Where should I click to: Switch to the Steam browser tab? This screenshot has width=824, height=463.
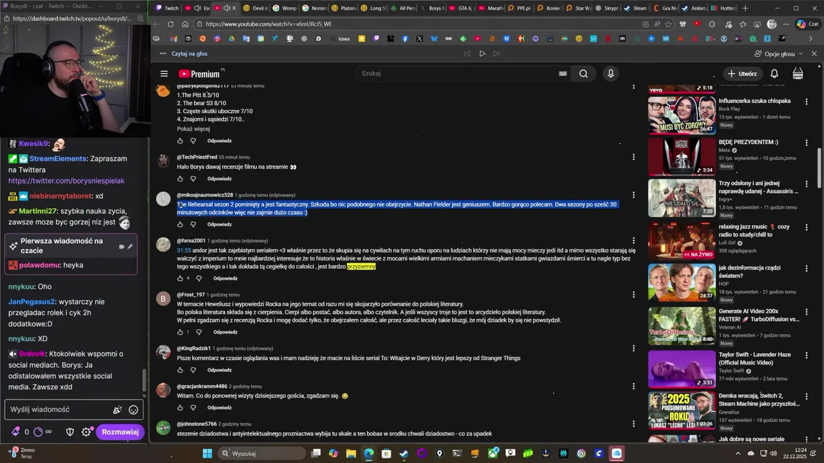click(x=635, y=8)
